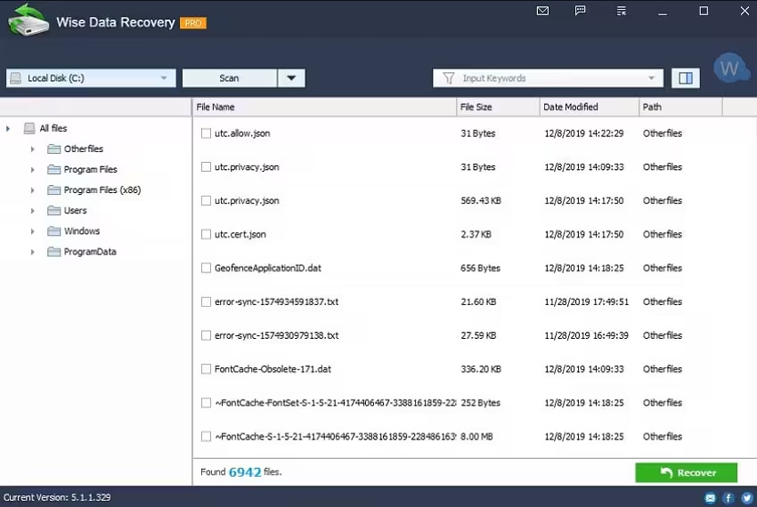The height and width of the screenshot is (507, 757).
Task: Open the email feedback envelope icon in title bar
Action: click(x=542, y=11)
